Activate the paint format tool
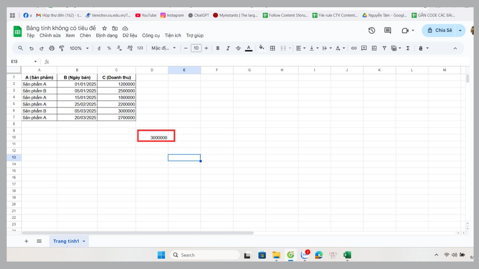The height and width of the screenshot is (269, 479). coord(61,48)
